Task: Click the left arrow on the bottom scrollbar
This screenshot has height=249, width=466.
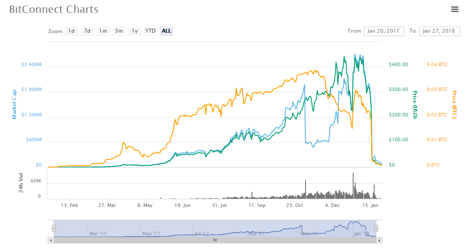Action: click(51, 240)
